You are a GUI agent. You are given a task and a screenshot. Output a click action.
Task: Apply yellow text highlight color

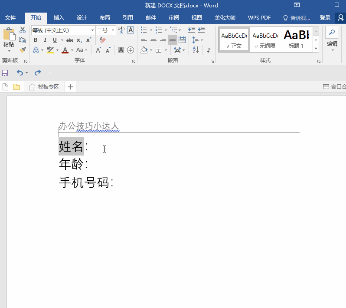pos(50,50)
